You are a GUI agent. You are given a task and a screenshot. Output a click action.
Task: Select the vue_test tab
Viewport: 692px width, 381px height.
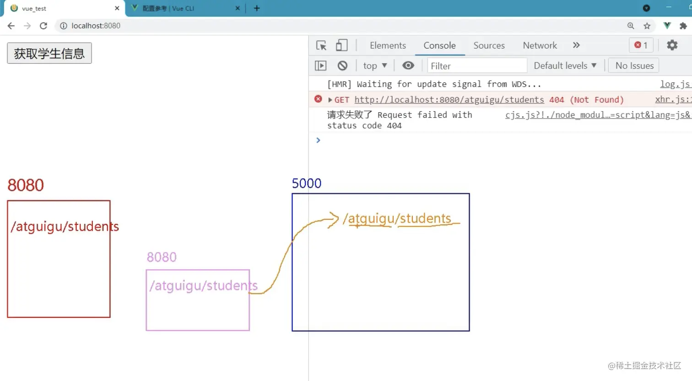[x=64, y=8]
